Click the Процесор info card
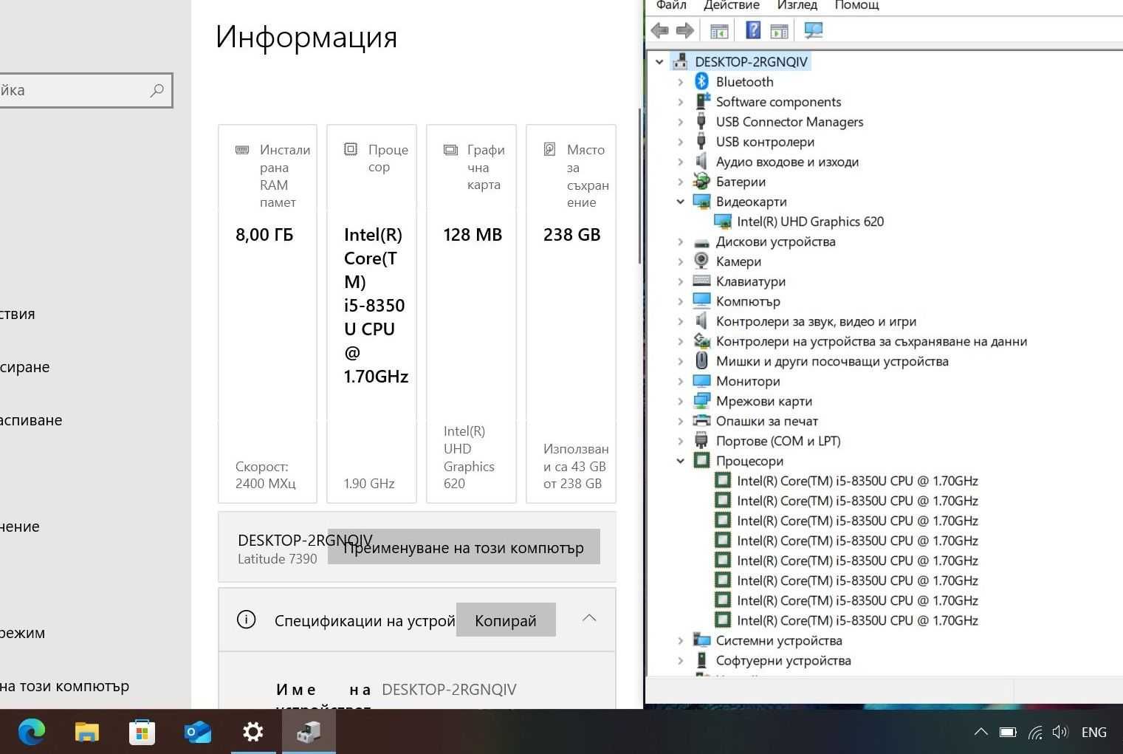Viewport: 1123px width, 754px height. tap(371, 314)
